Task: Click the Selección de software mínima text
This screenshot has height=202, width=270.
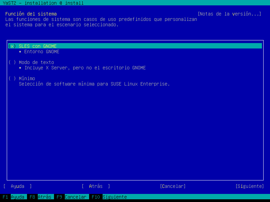Action: pyautogui.click(x=94, y=84)
